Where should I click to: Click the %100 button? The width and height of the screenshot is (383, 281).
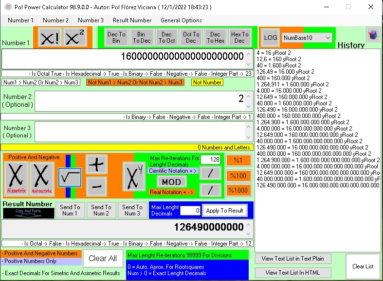pos(238,176)
